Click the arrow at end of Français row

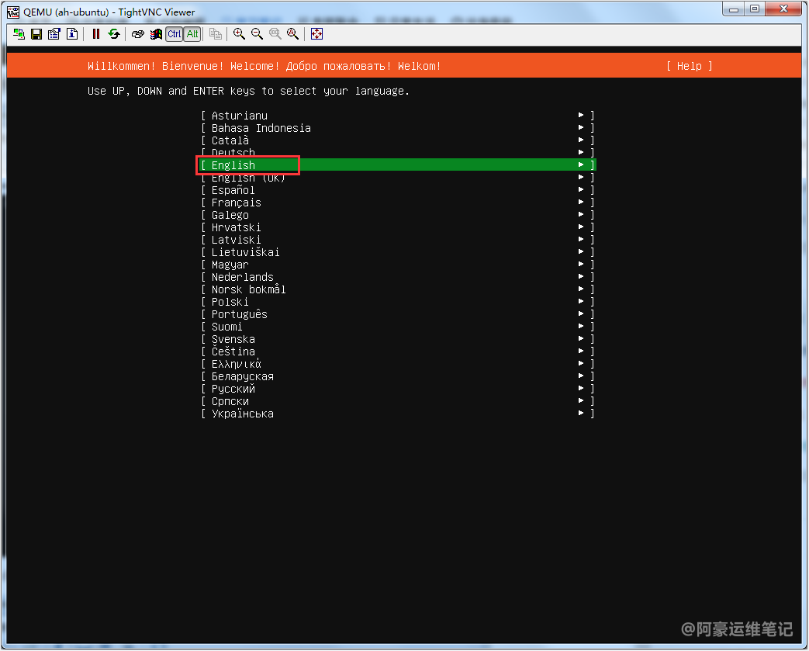[x=581, y=203]
